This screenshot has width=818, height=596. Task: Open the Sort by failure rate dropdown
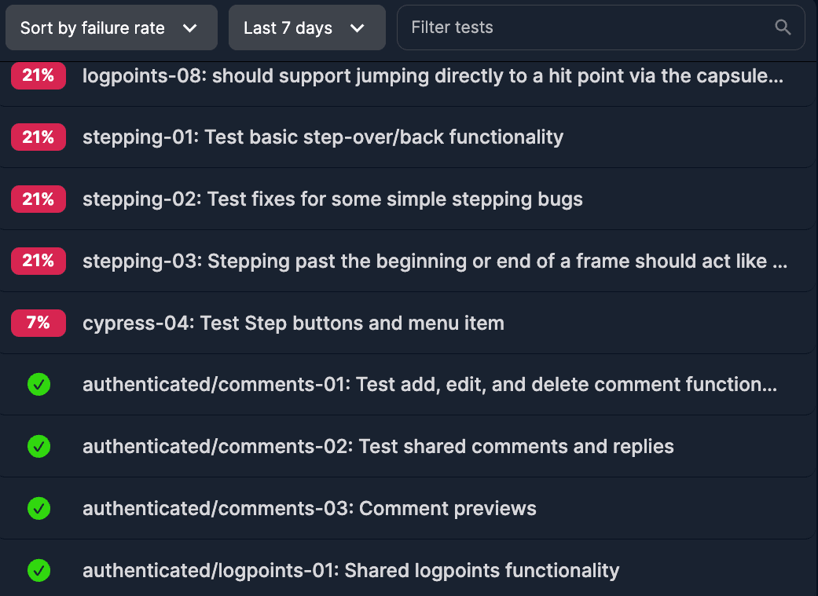pos(111,27)
